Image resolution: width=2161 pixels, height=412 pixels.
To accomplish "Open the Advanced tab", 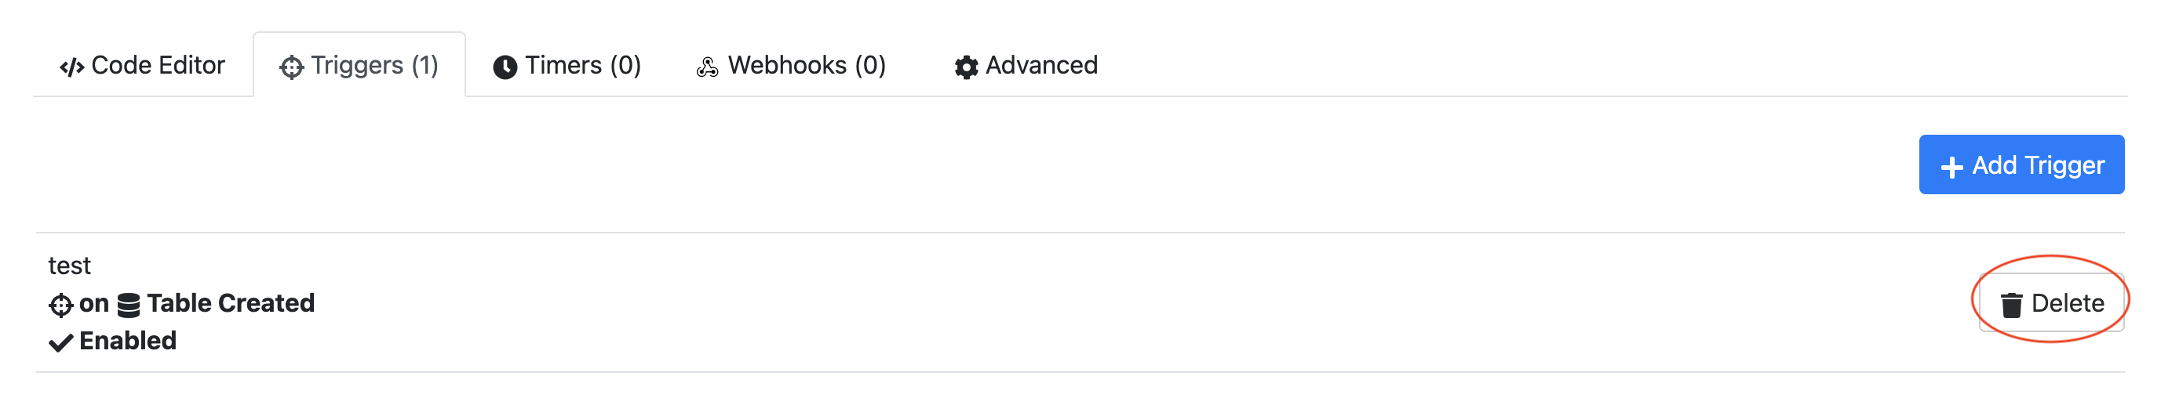I will [x=1026, y=65].
